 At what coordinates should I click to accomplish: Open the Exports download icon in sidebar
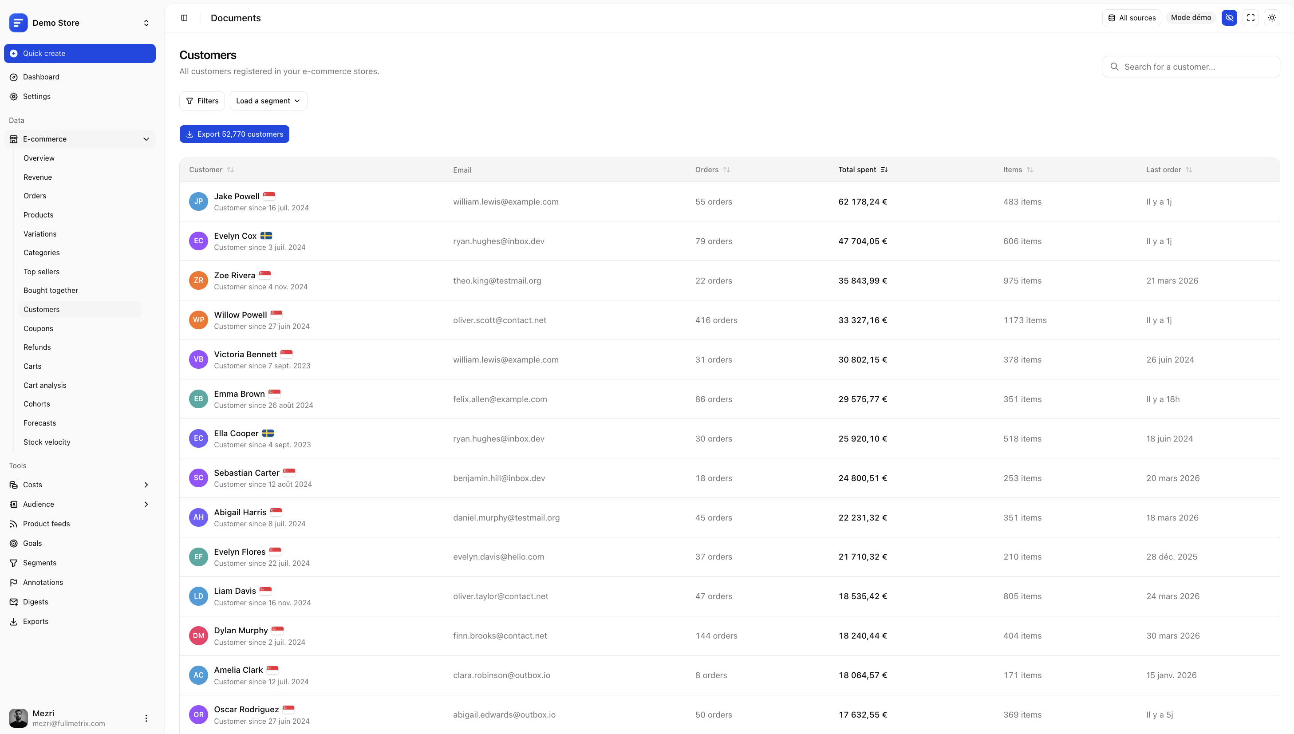coord(14,621)
